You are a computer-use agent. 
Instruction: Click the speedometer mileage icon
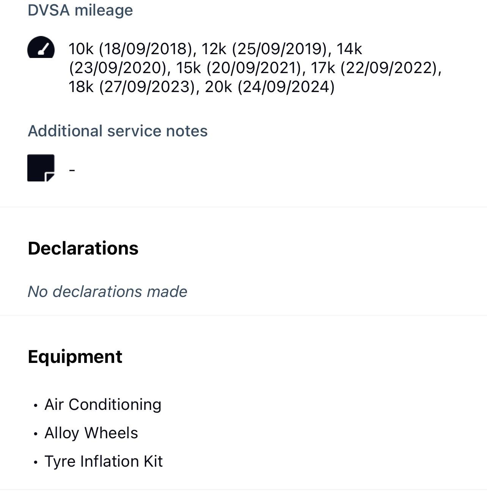(x=41, y=47)
